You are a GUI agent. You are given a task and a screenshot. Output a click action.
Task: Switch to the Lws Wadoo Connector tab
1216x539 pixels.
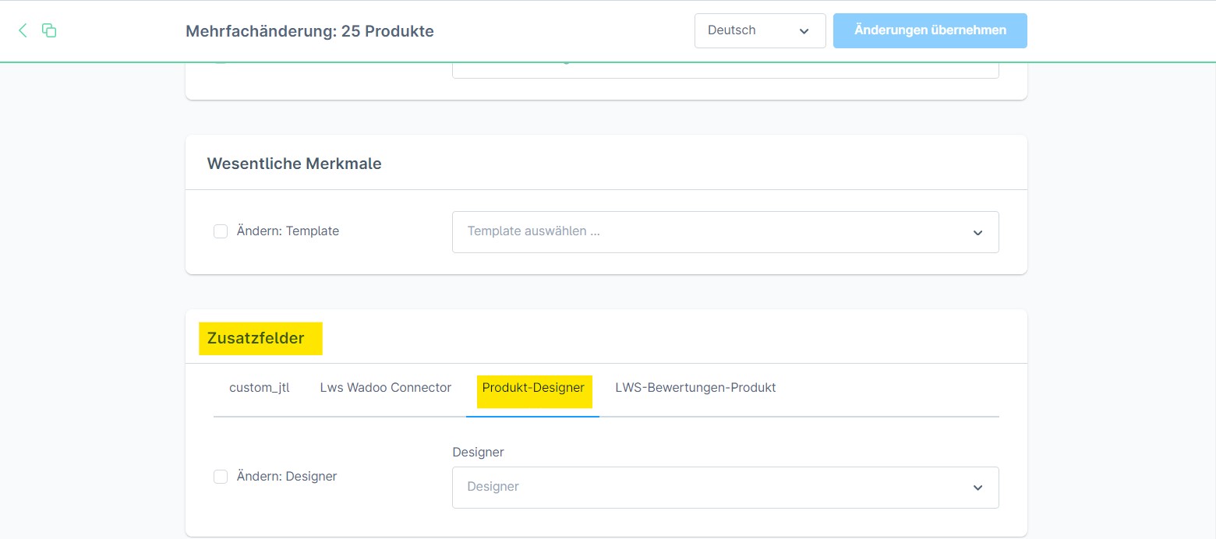point(386,387)
